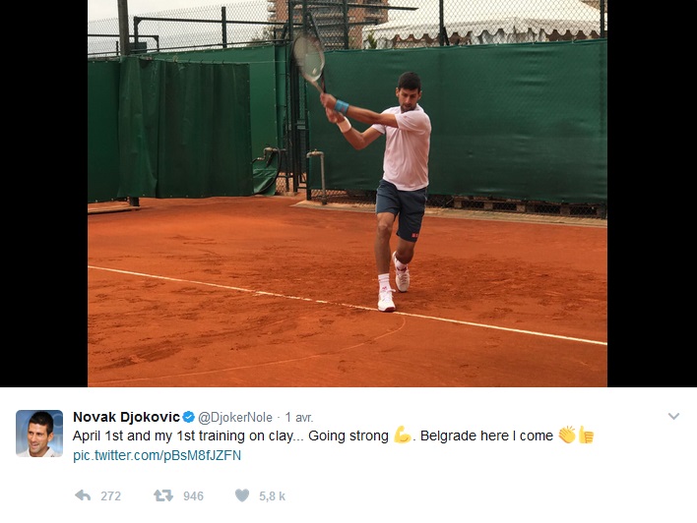This screenshot has width=697, height=523.
Task: Click the black area left of photo
Action: coord(43,193)
